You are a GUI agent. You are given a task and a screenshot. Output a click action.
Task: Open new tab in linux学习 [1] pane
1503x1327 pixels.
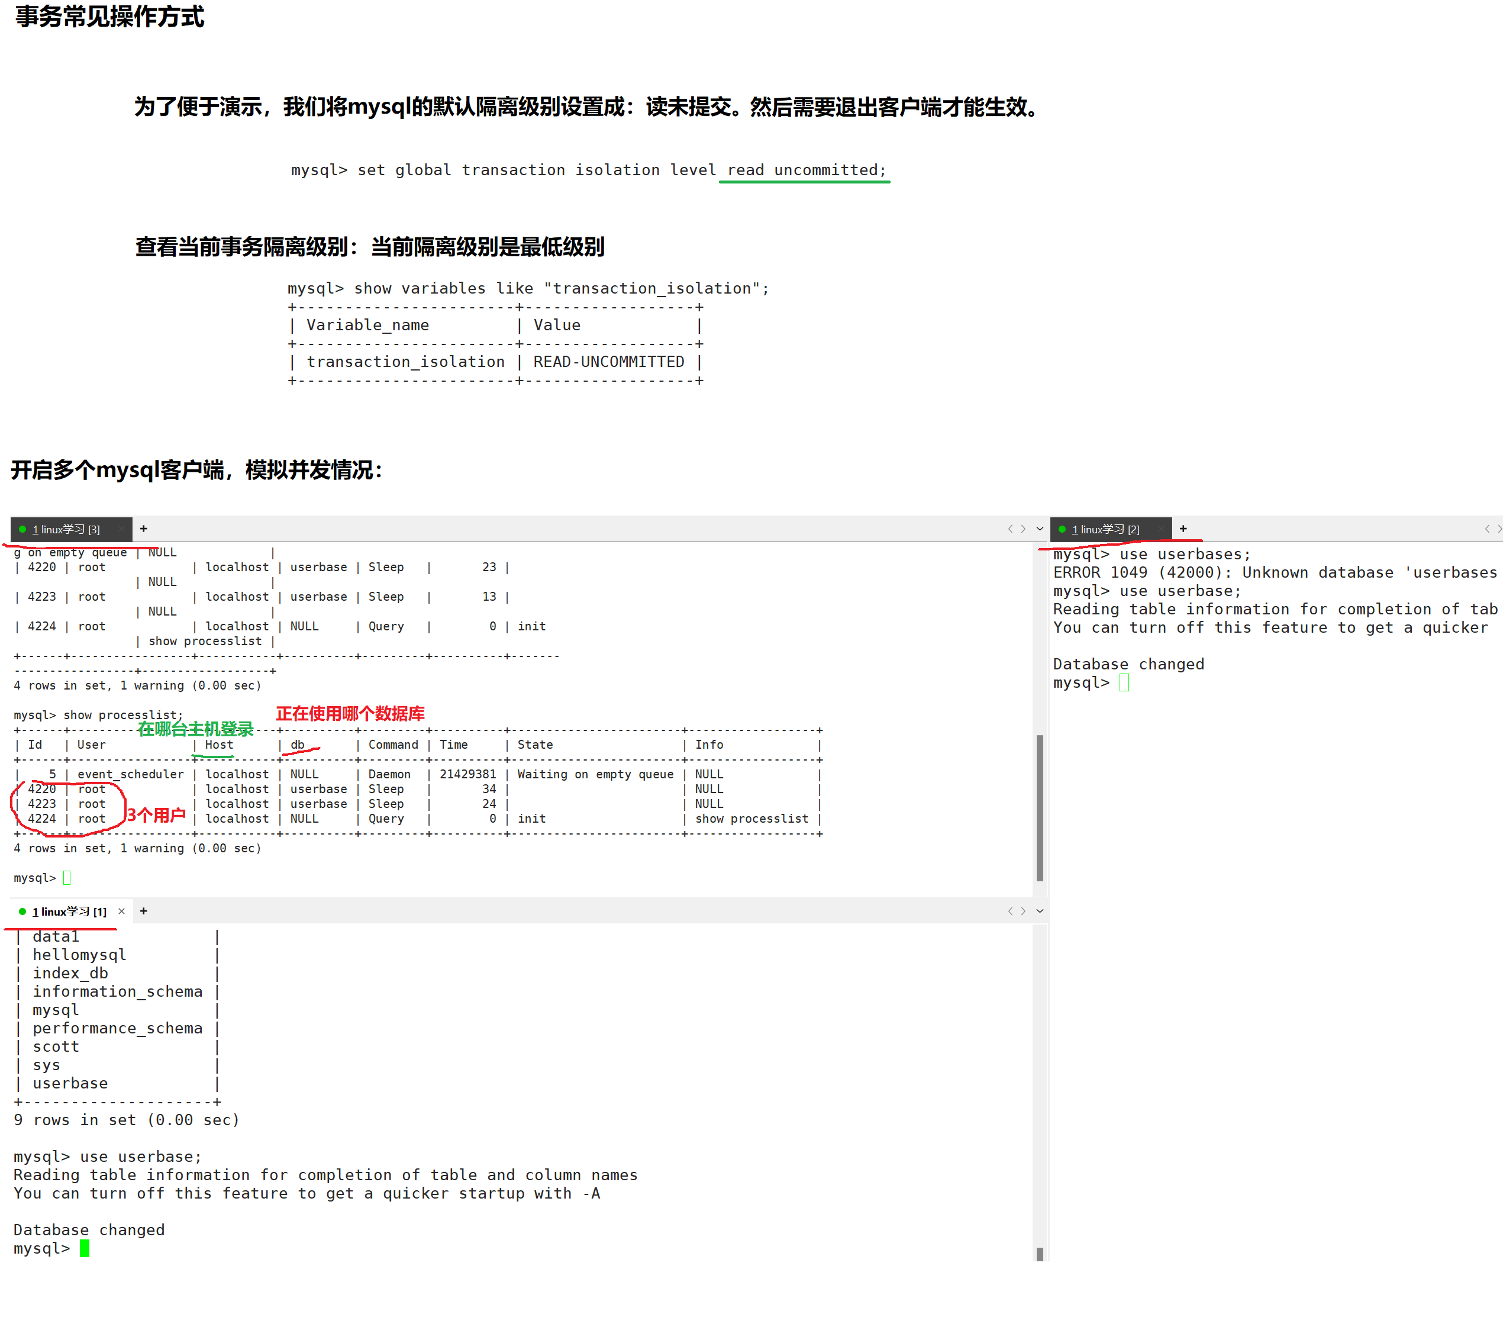(x=143, y=911)
